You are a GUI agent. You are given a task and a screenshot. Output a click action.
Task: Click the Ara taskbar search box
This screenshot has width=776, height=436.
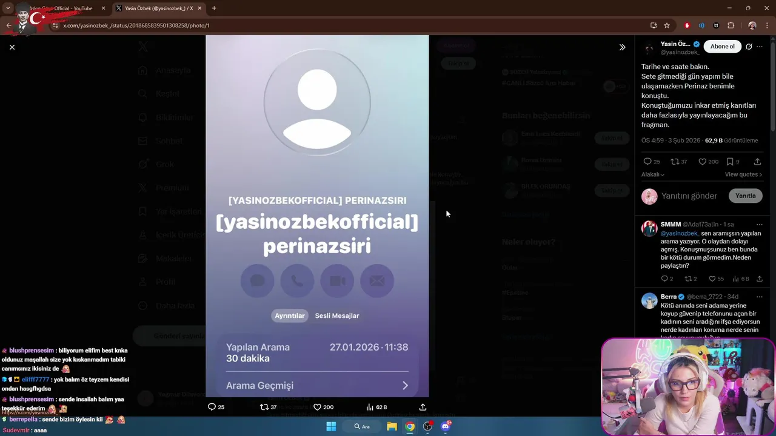[x=363, y=426]
